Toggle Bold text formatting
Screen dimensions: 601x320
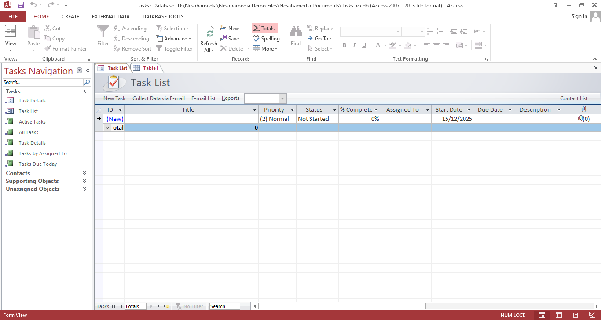tap(344, 45)
